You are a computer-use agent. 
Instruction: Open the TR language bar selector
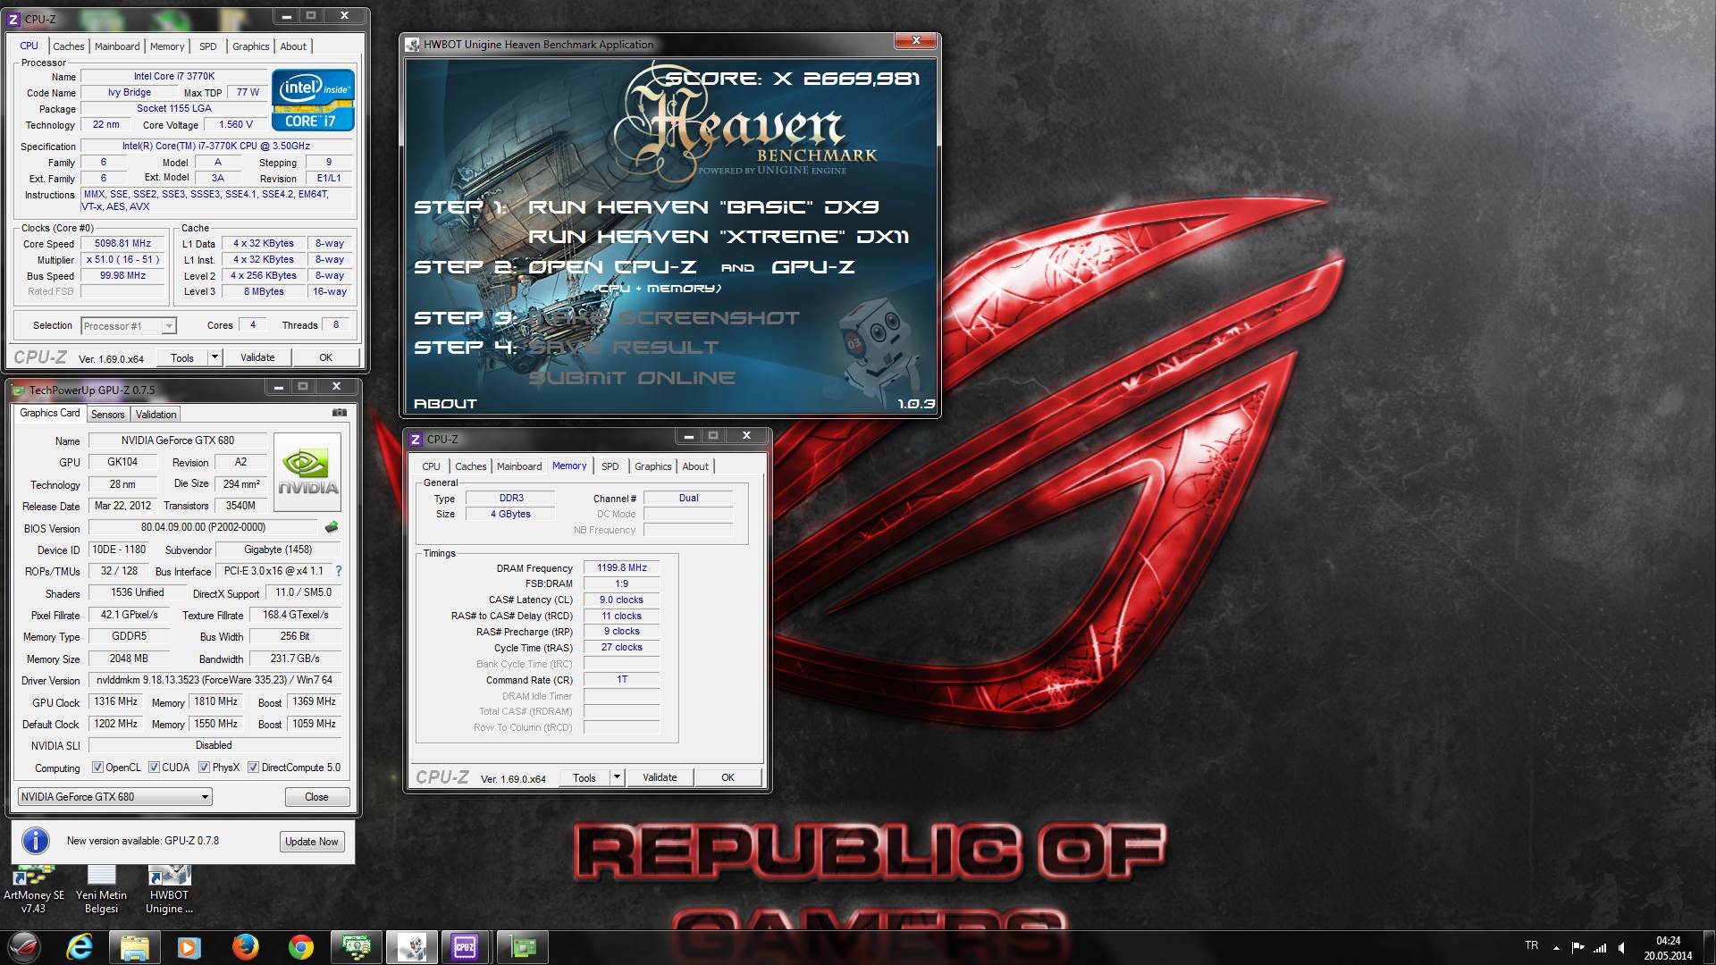[1532, 945]
